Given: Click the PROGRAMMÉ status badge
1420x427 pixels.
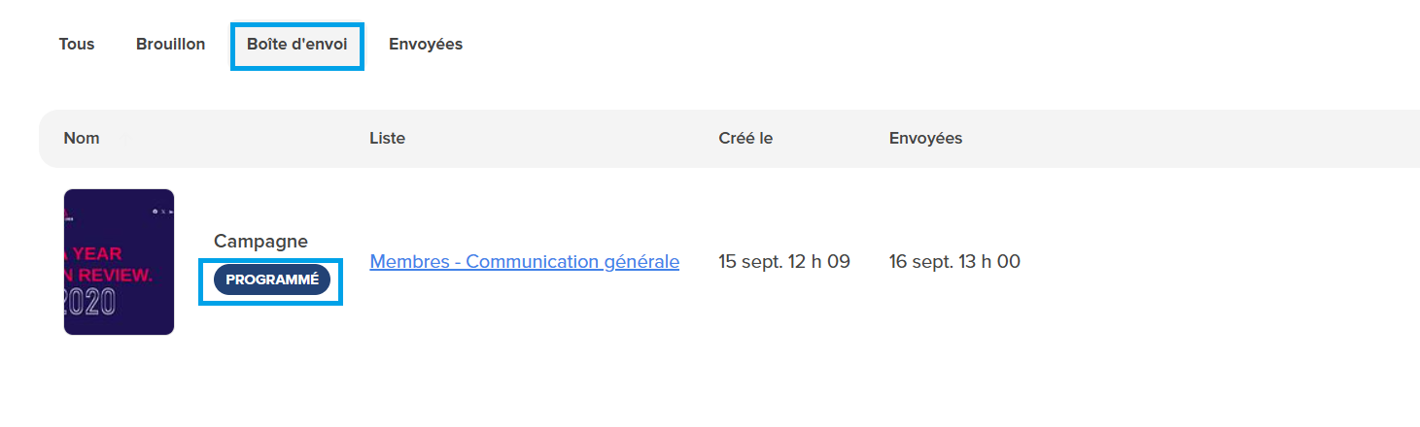Looking at the screenshot, I should (272, 279).
